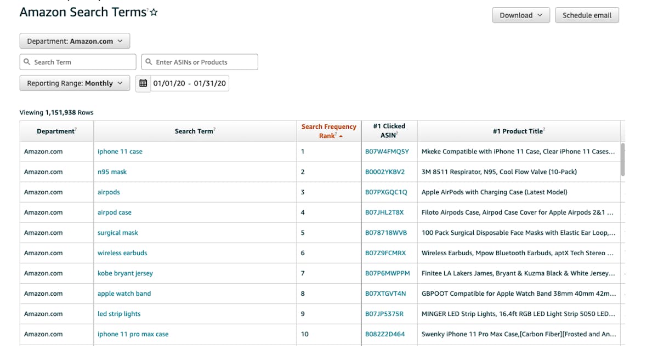Click rank 9 in the led strip lights row
658x362 pixels.
point(303,314)
